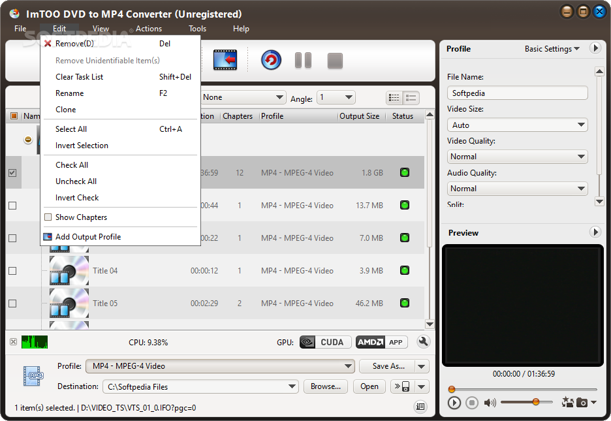Toggle the header check-all checkbox
The width and height of the screenshot is (611, 421).
(14, 116)
